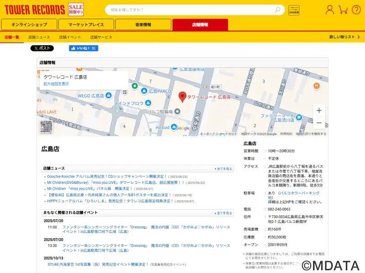The image size is (365, 273).
Task: Open the オンラインショップ tab
Action: [29, 25]
